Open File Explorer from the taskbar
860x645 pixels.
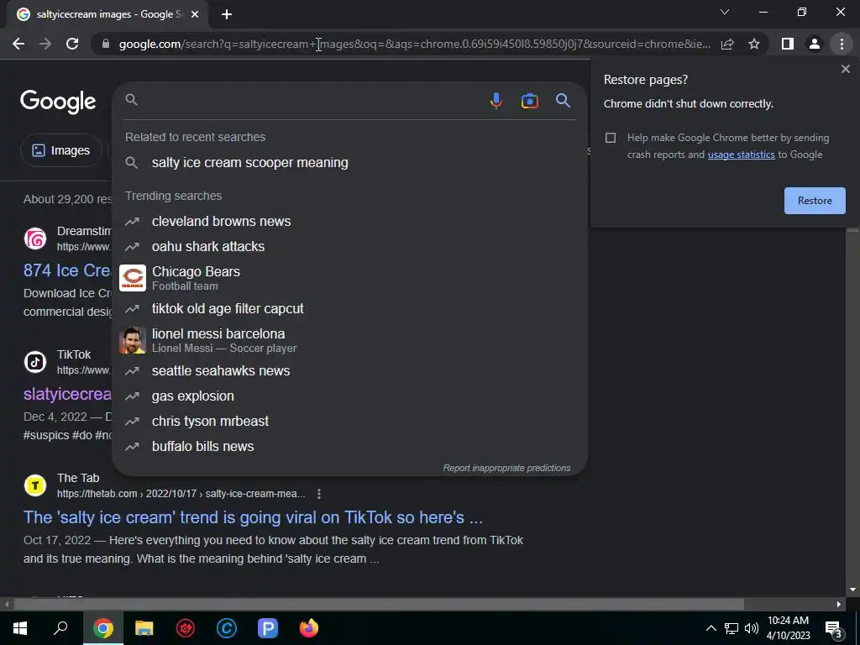[x=144, y=628]
